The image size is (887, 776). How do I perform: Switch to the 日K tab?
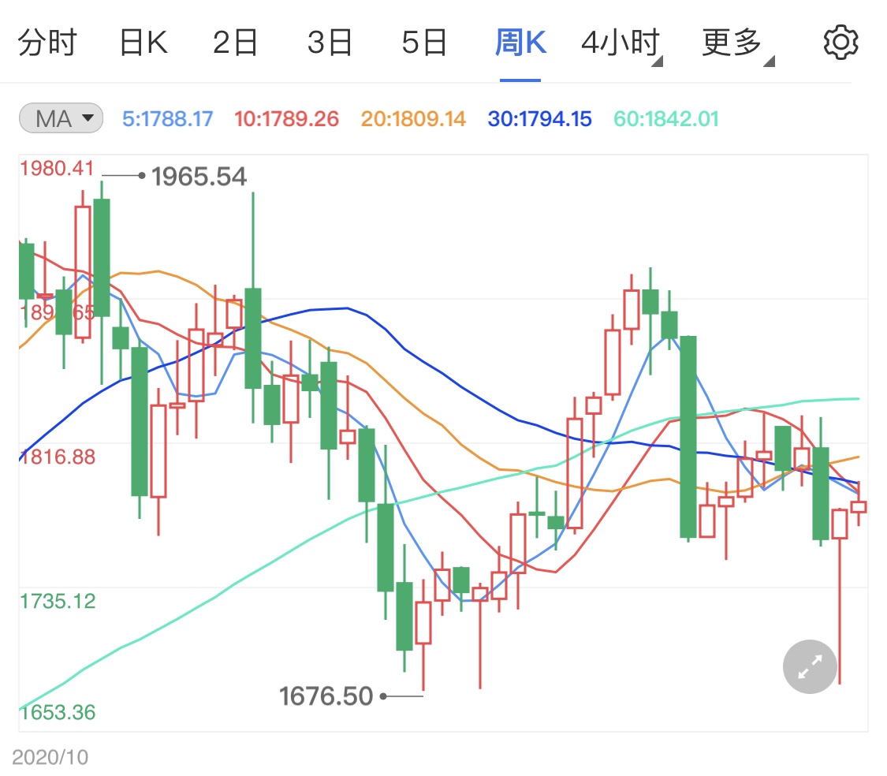tap(143, 43)
